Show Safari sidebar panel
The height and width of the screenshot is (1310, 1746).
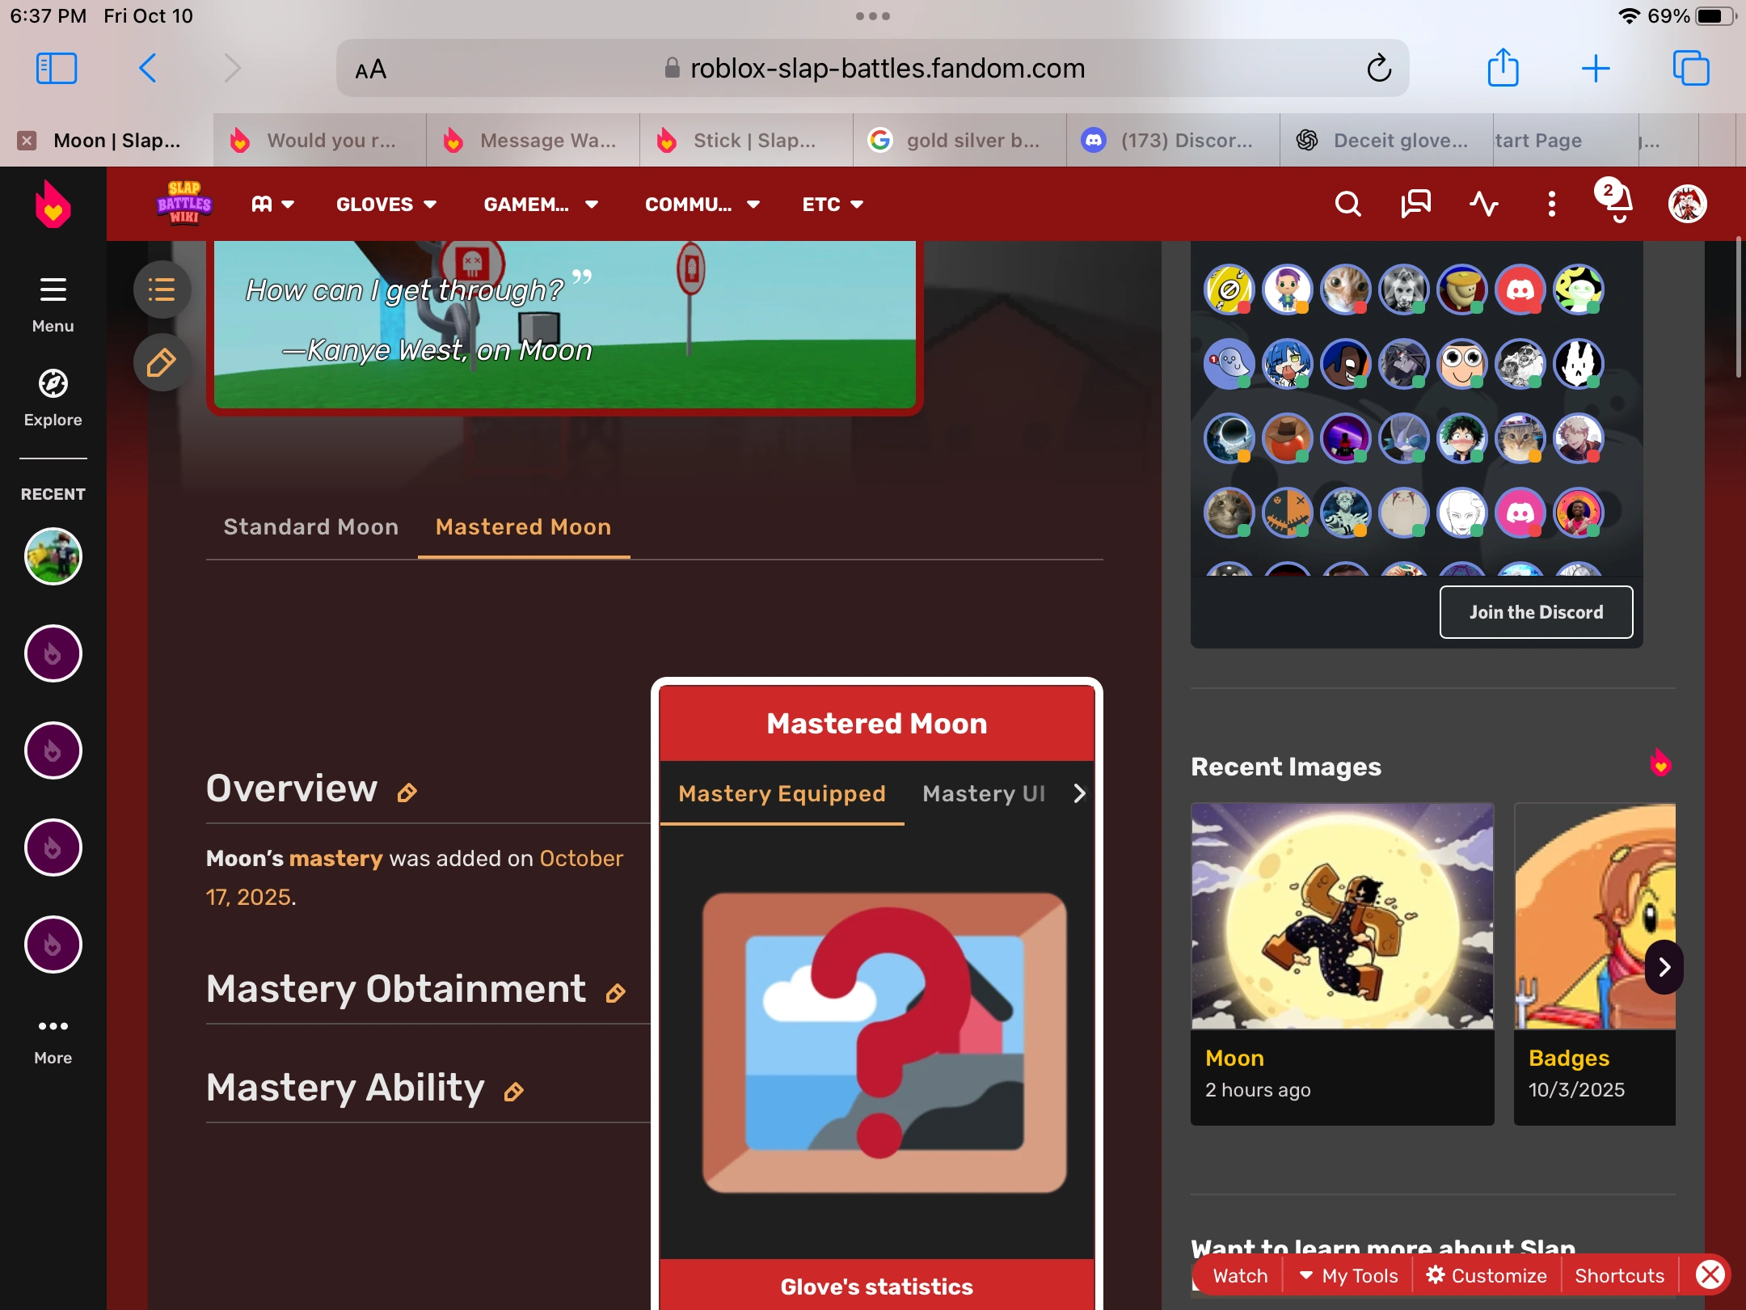tap(57, 68)
